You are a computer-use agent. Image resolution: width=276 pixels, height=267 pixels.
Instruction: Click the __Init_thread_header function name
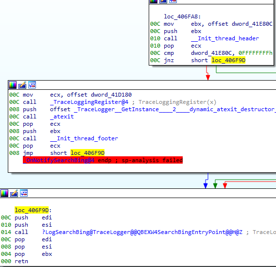[225, 38]
